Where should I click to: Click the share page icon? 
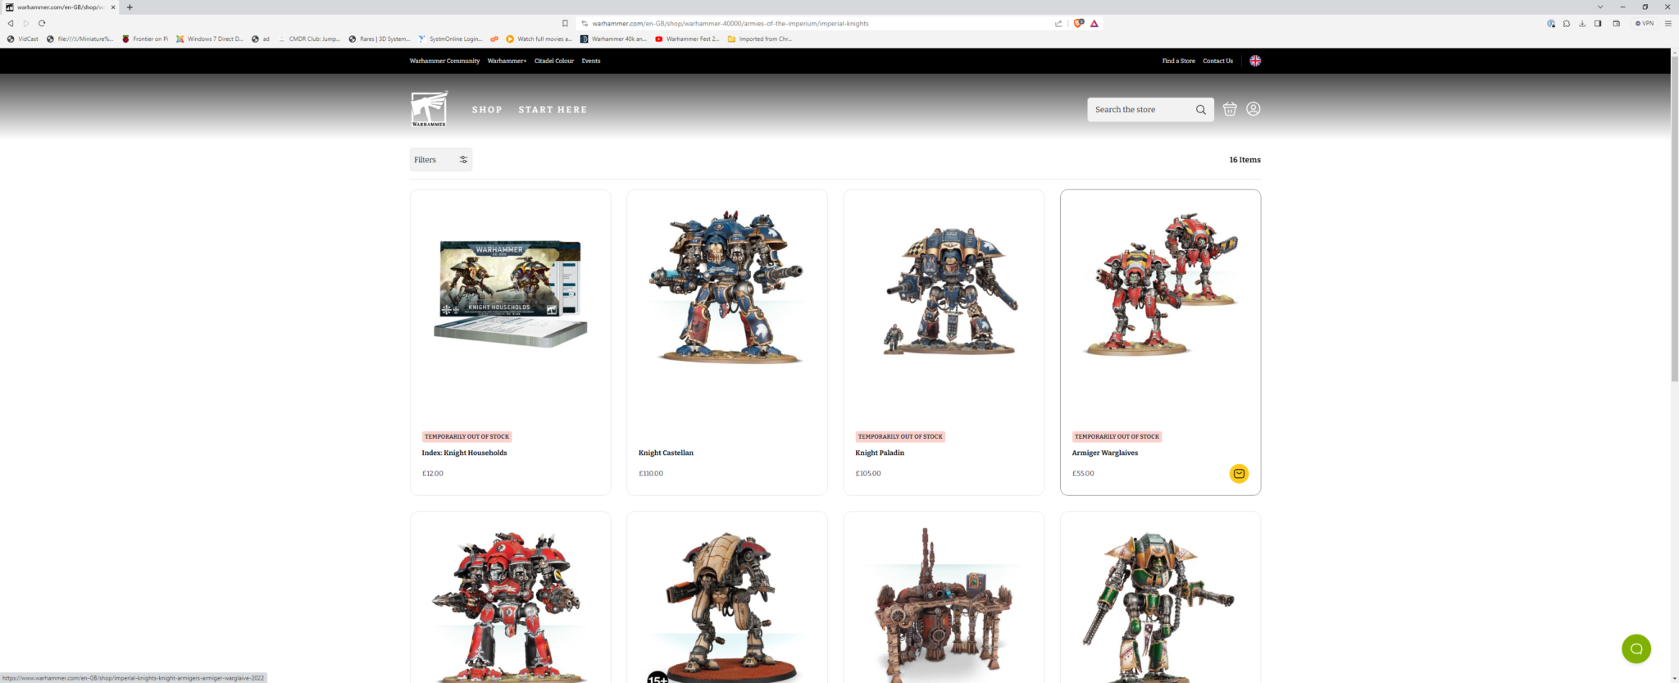1058,23
